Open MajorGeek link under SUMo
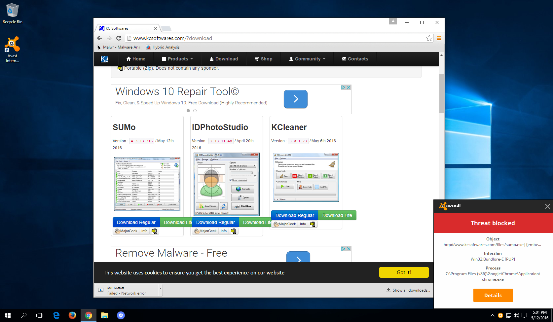Viewport: 553px width, 322px height. pyautogui.click(x=126, y=231)
